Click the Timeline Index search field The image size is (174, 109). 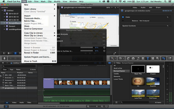[x=19, y=66]
